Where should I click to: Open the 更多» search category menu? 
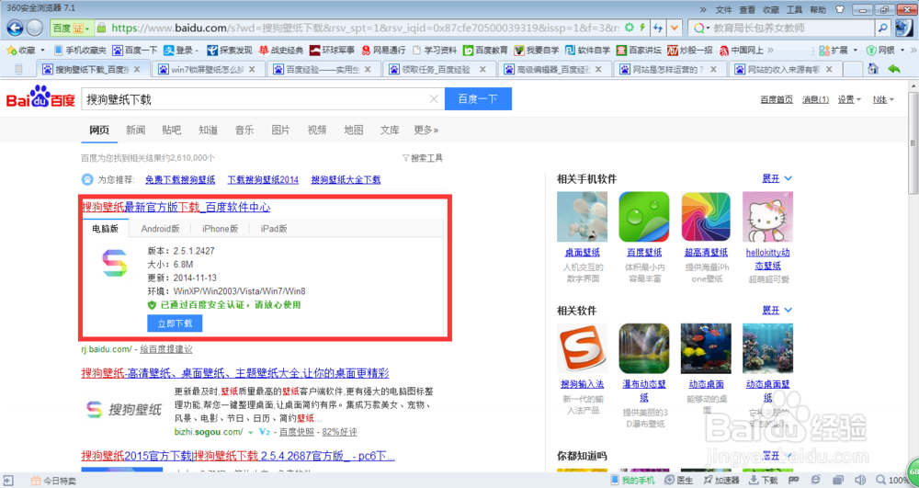[x=426, y=131]
